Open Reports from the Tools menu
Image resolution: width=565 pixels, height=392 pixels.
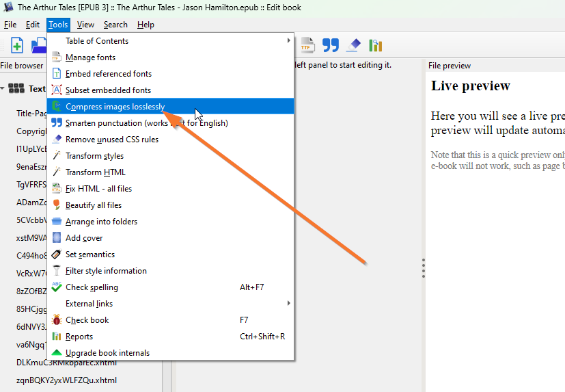[170, 337]
